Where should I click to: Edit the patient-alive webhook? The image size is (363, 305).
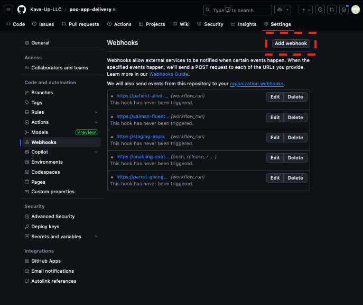[275, 97]
